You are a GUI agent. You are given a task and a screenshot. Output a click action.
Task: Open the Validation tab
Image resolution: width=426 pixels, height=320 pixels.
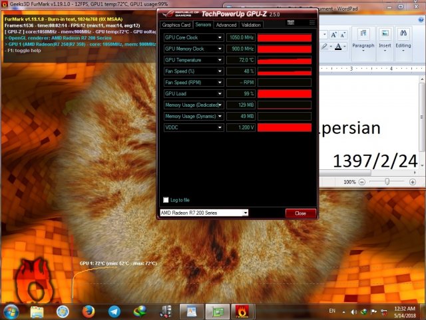point(251,25)
